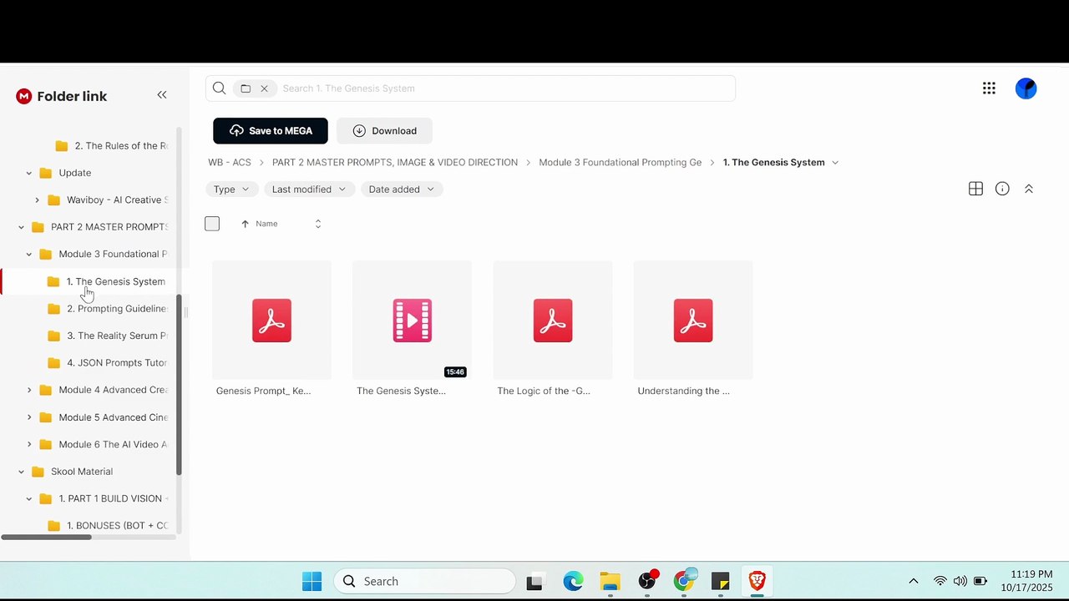Click the Download button

[384, 131]
